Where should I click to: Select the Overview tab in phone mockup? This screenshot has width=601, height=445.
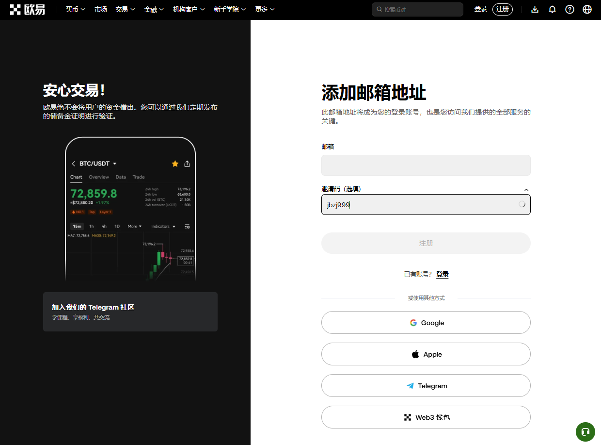click(x=99, y=177)
